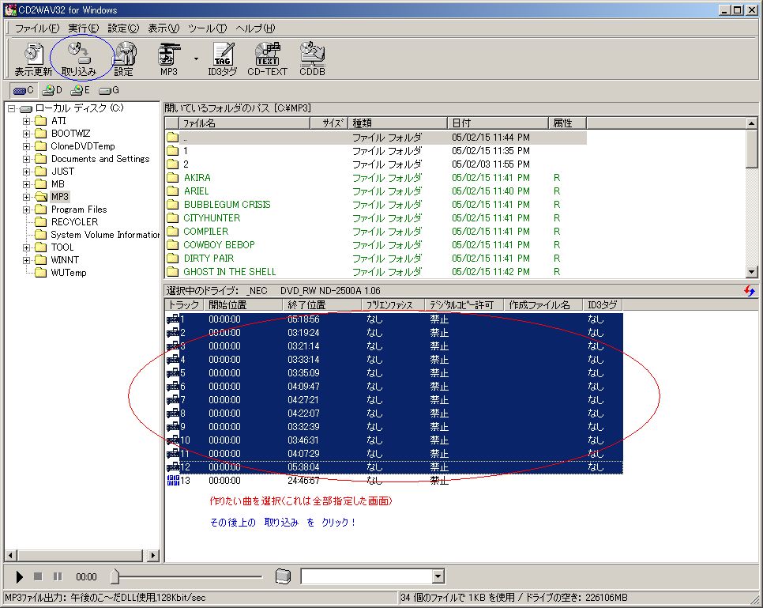Switch to drive D button
The image size is (763, 608).
tap(53, 90)
